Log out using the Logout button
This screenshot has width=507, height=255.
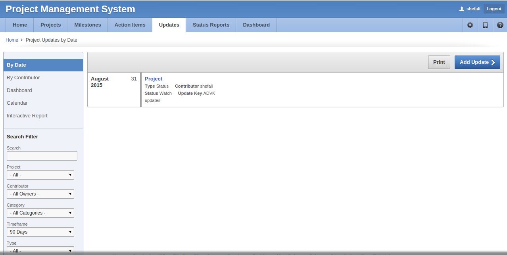coord(494,9)
